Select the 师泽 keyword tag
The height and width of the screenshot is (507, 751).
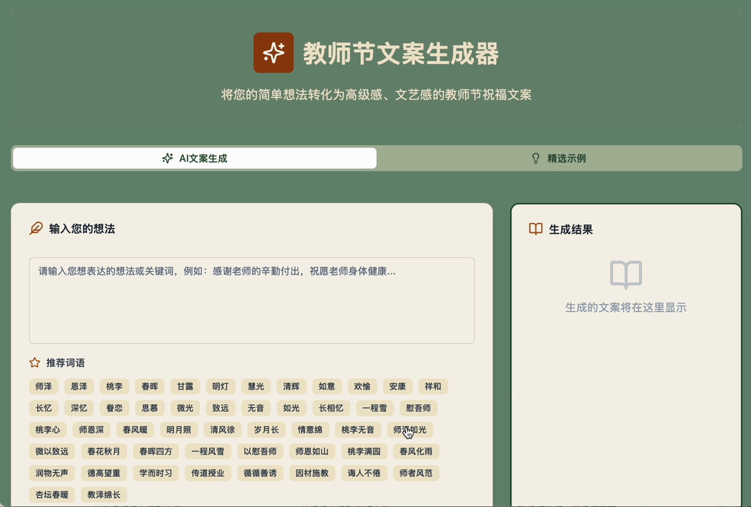tap(44, 387)
